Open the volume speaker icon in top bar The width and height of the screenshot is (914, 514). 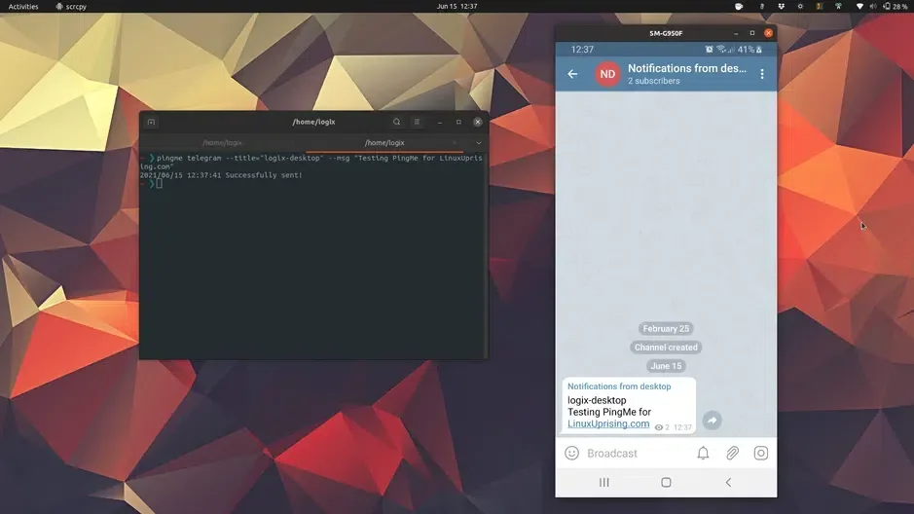coord(872,7)
